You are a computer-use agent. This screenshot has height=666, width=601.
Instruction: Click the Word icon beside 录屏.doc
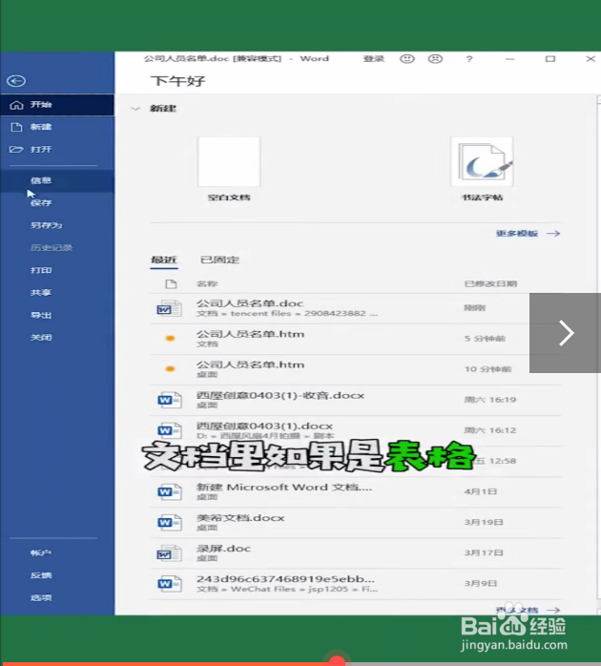click(170, 553)
